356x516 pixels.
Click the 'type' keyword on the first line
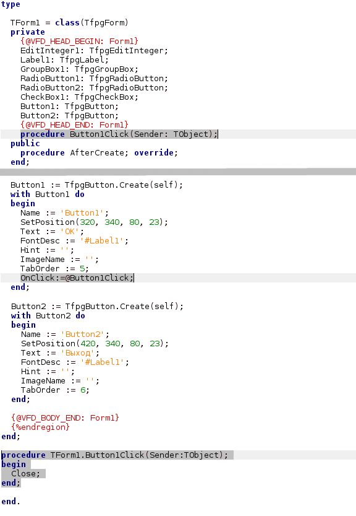pos(11,4)
